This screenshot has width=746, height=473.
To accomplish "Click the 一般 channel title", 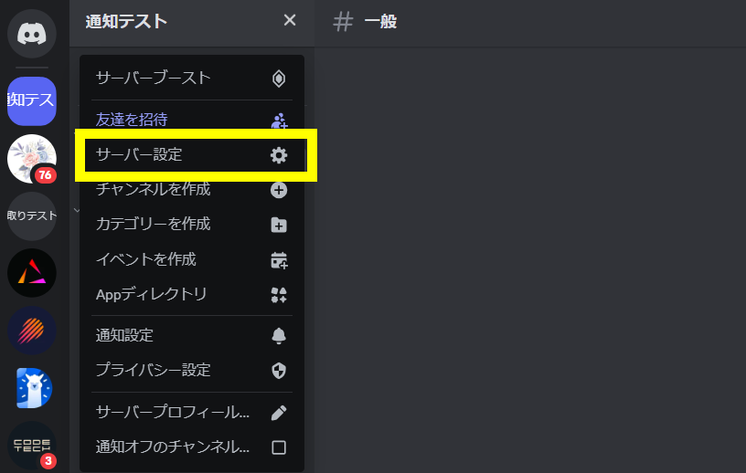I will tap(380, 22).
